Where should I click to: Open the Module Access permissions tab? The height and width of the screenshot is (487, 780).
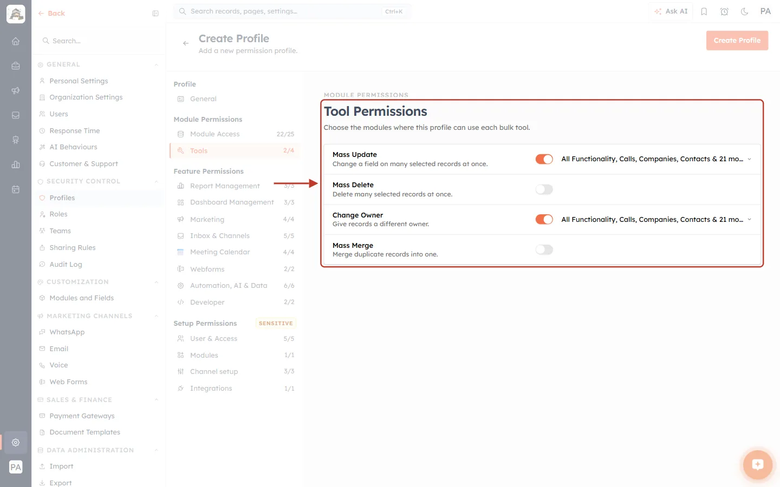click(x=235, y=134)
